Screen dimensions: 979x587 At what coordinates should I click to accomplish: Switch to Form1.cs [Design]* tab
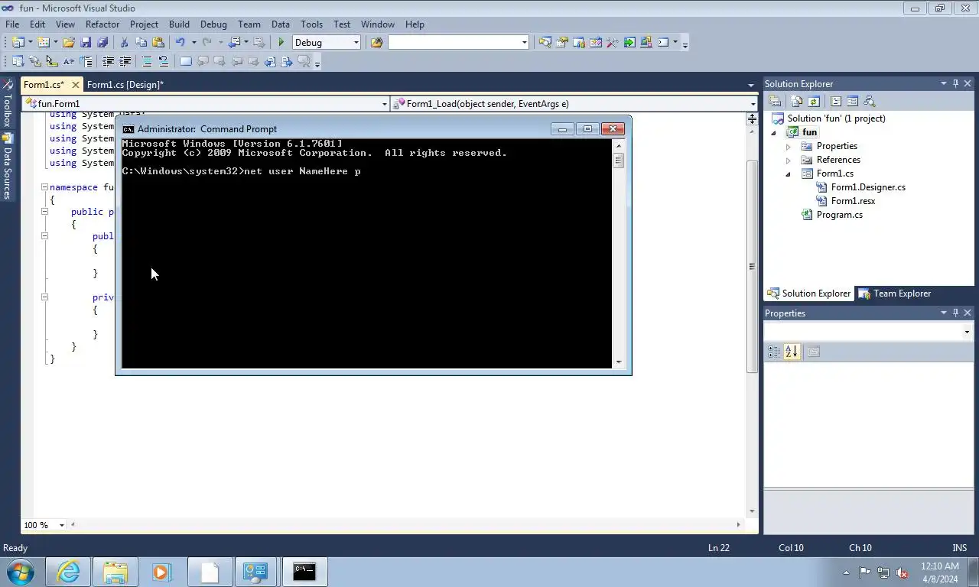(125, 85)
